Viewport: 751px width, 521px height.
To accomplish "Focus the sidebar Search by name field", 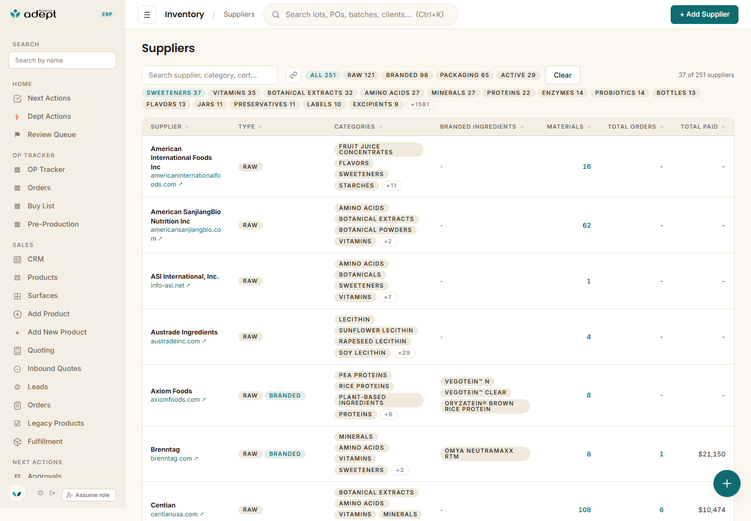I will tap(63, 60).
